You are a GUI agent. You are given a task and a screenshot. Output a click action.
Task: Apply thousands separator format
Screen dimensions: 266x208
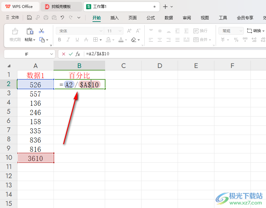[245, 40]
